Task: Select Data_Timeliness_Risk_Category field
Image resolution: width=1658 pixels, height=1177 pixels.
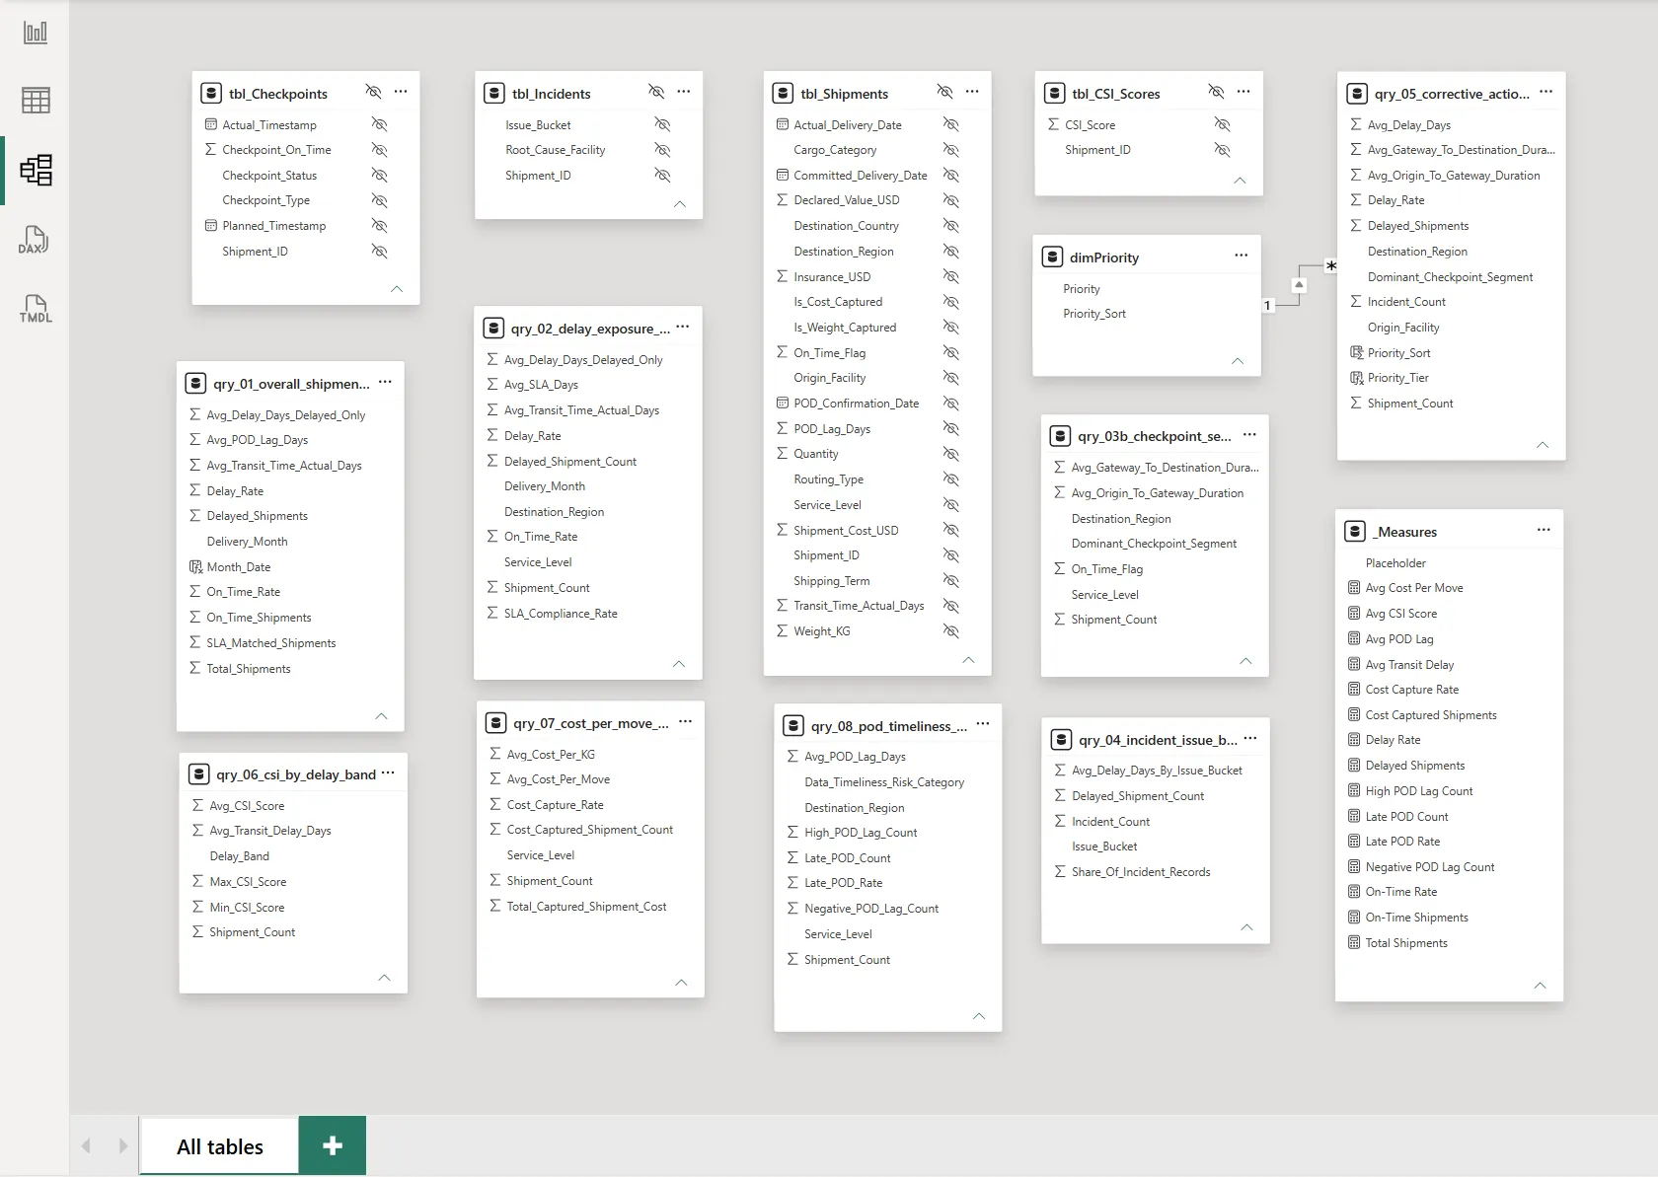Action: click(x=884, y=782)
